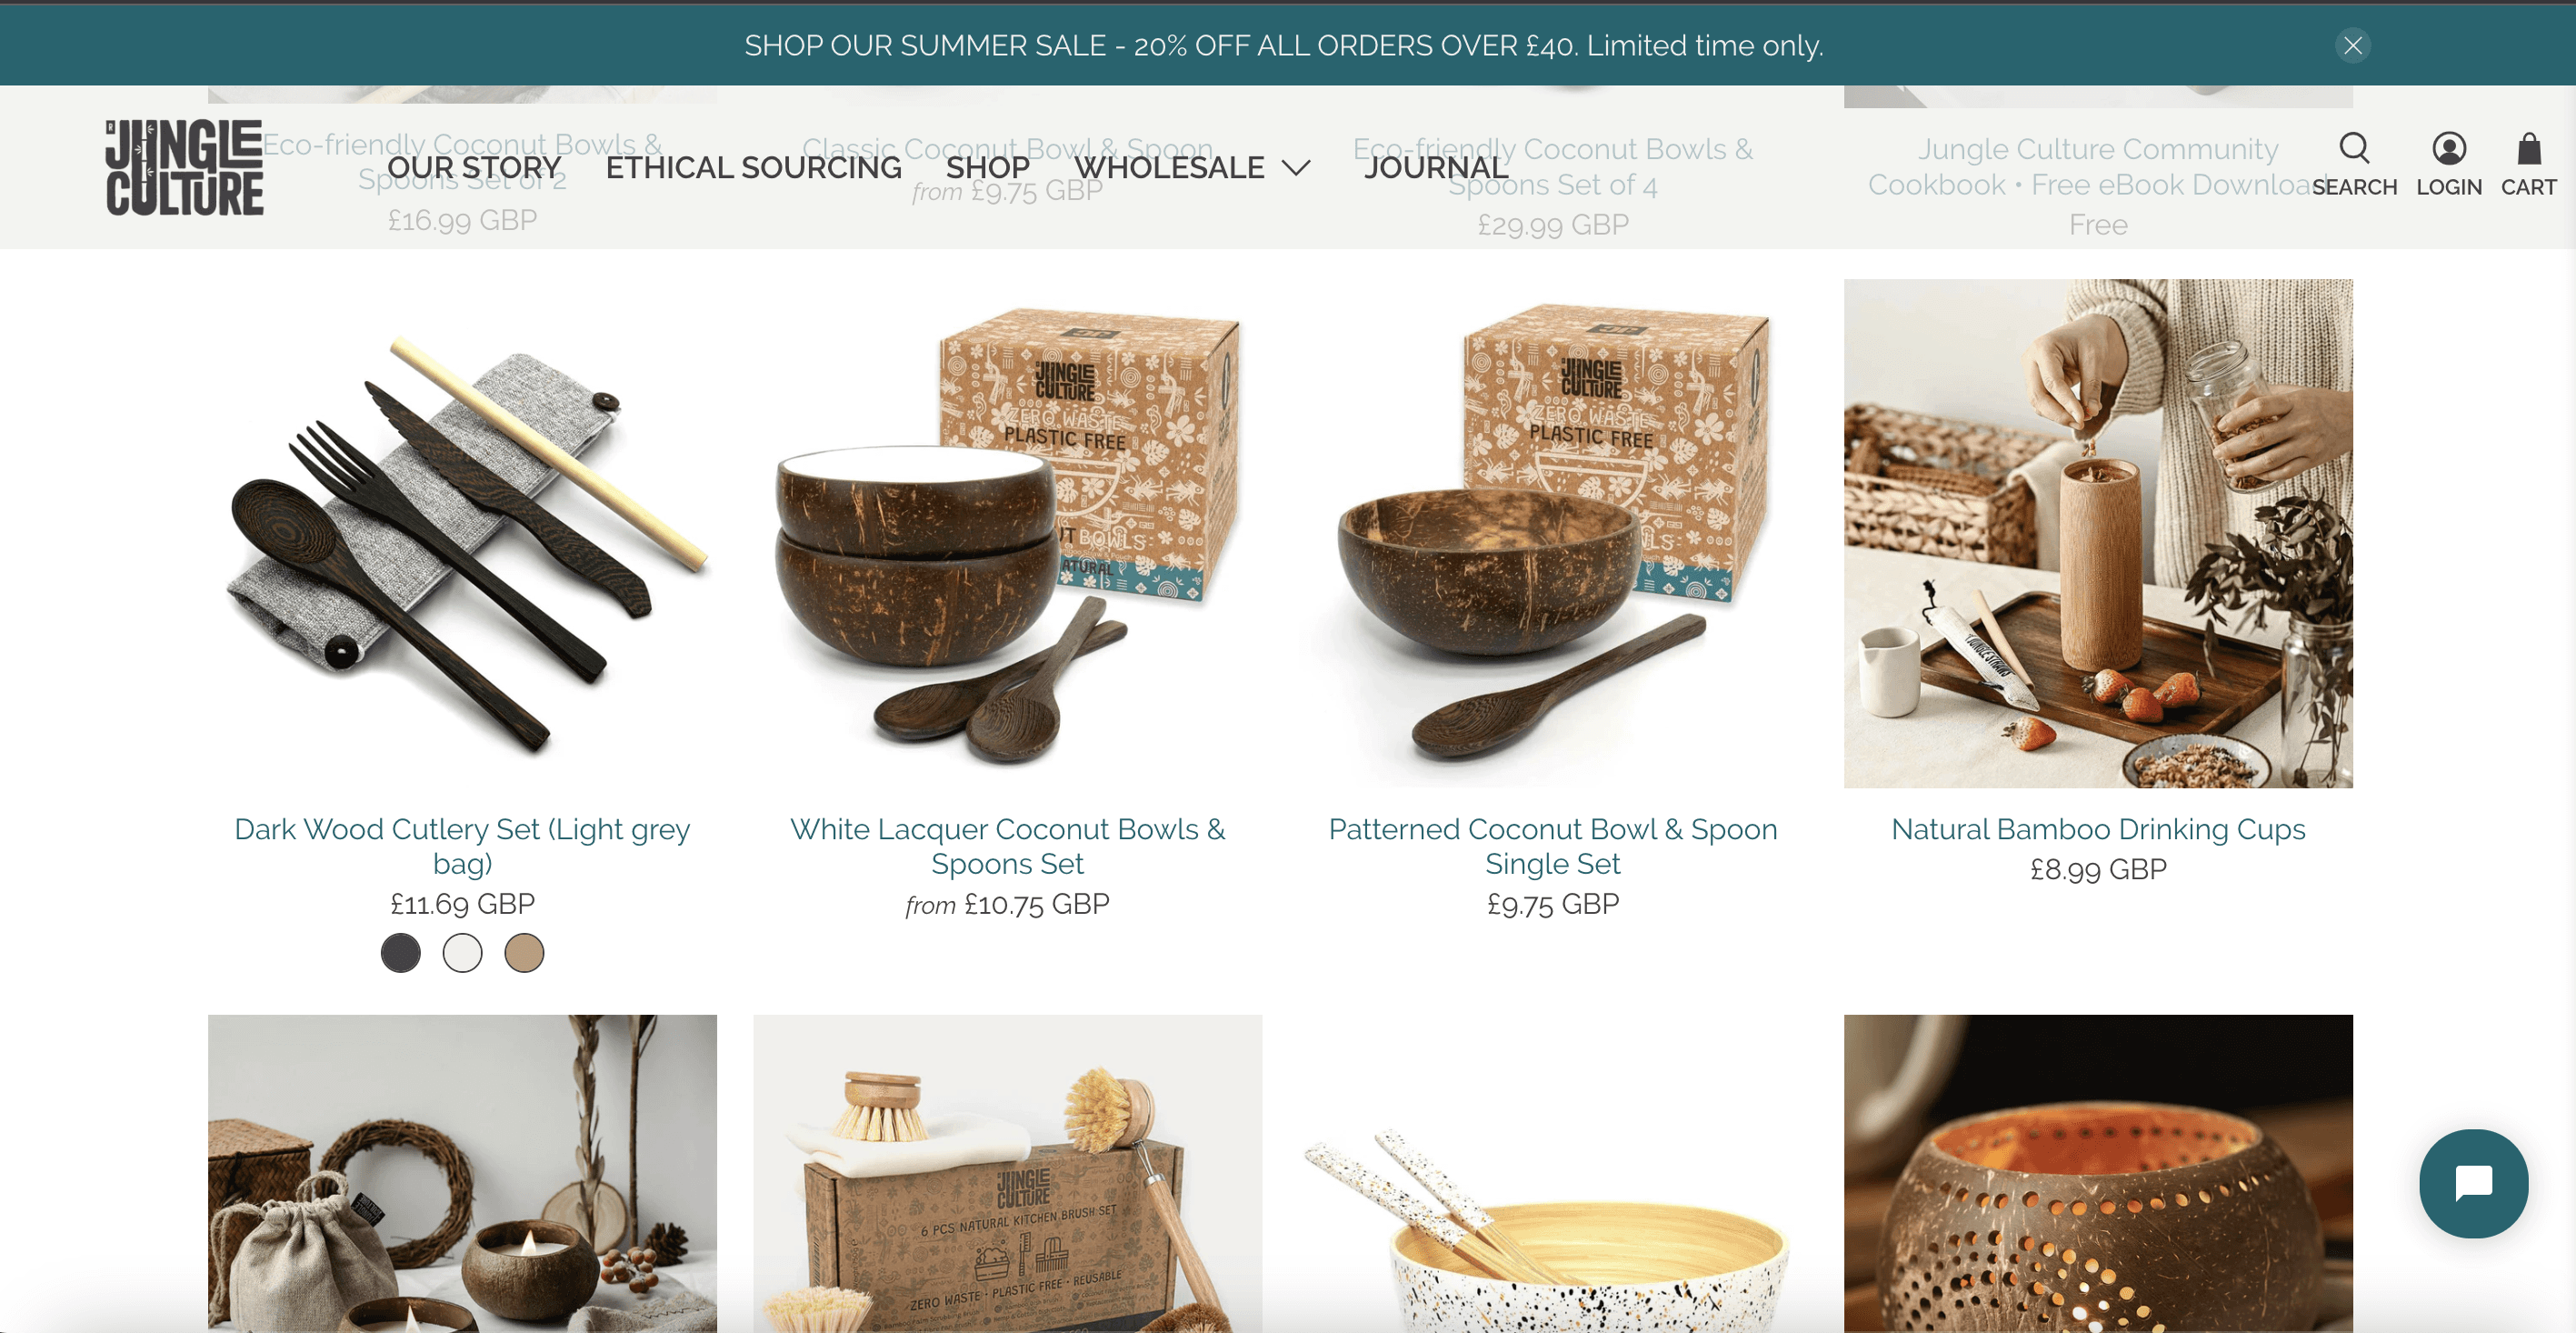Expand the Wholesale dropdown chevron
This screenshot has height=1333, width=2576.
1296,168
